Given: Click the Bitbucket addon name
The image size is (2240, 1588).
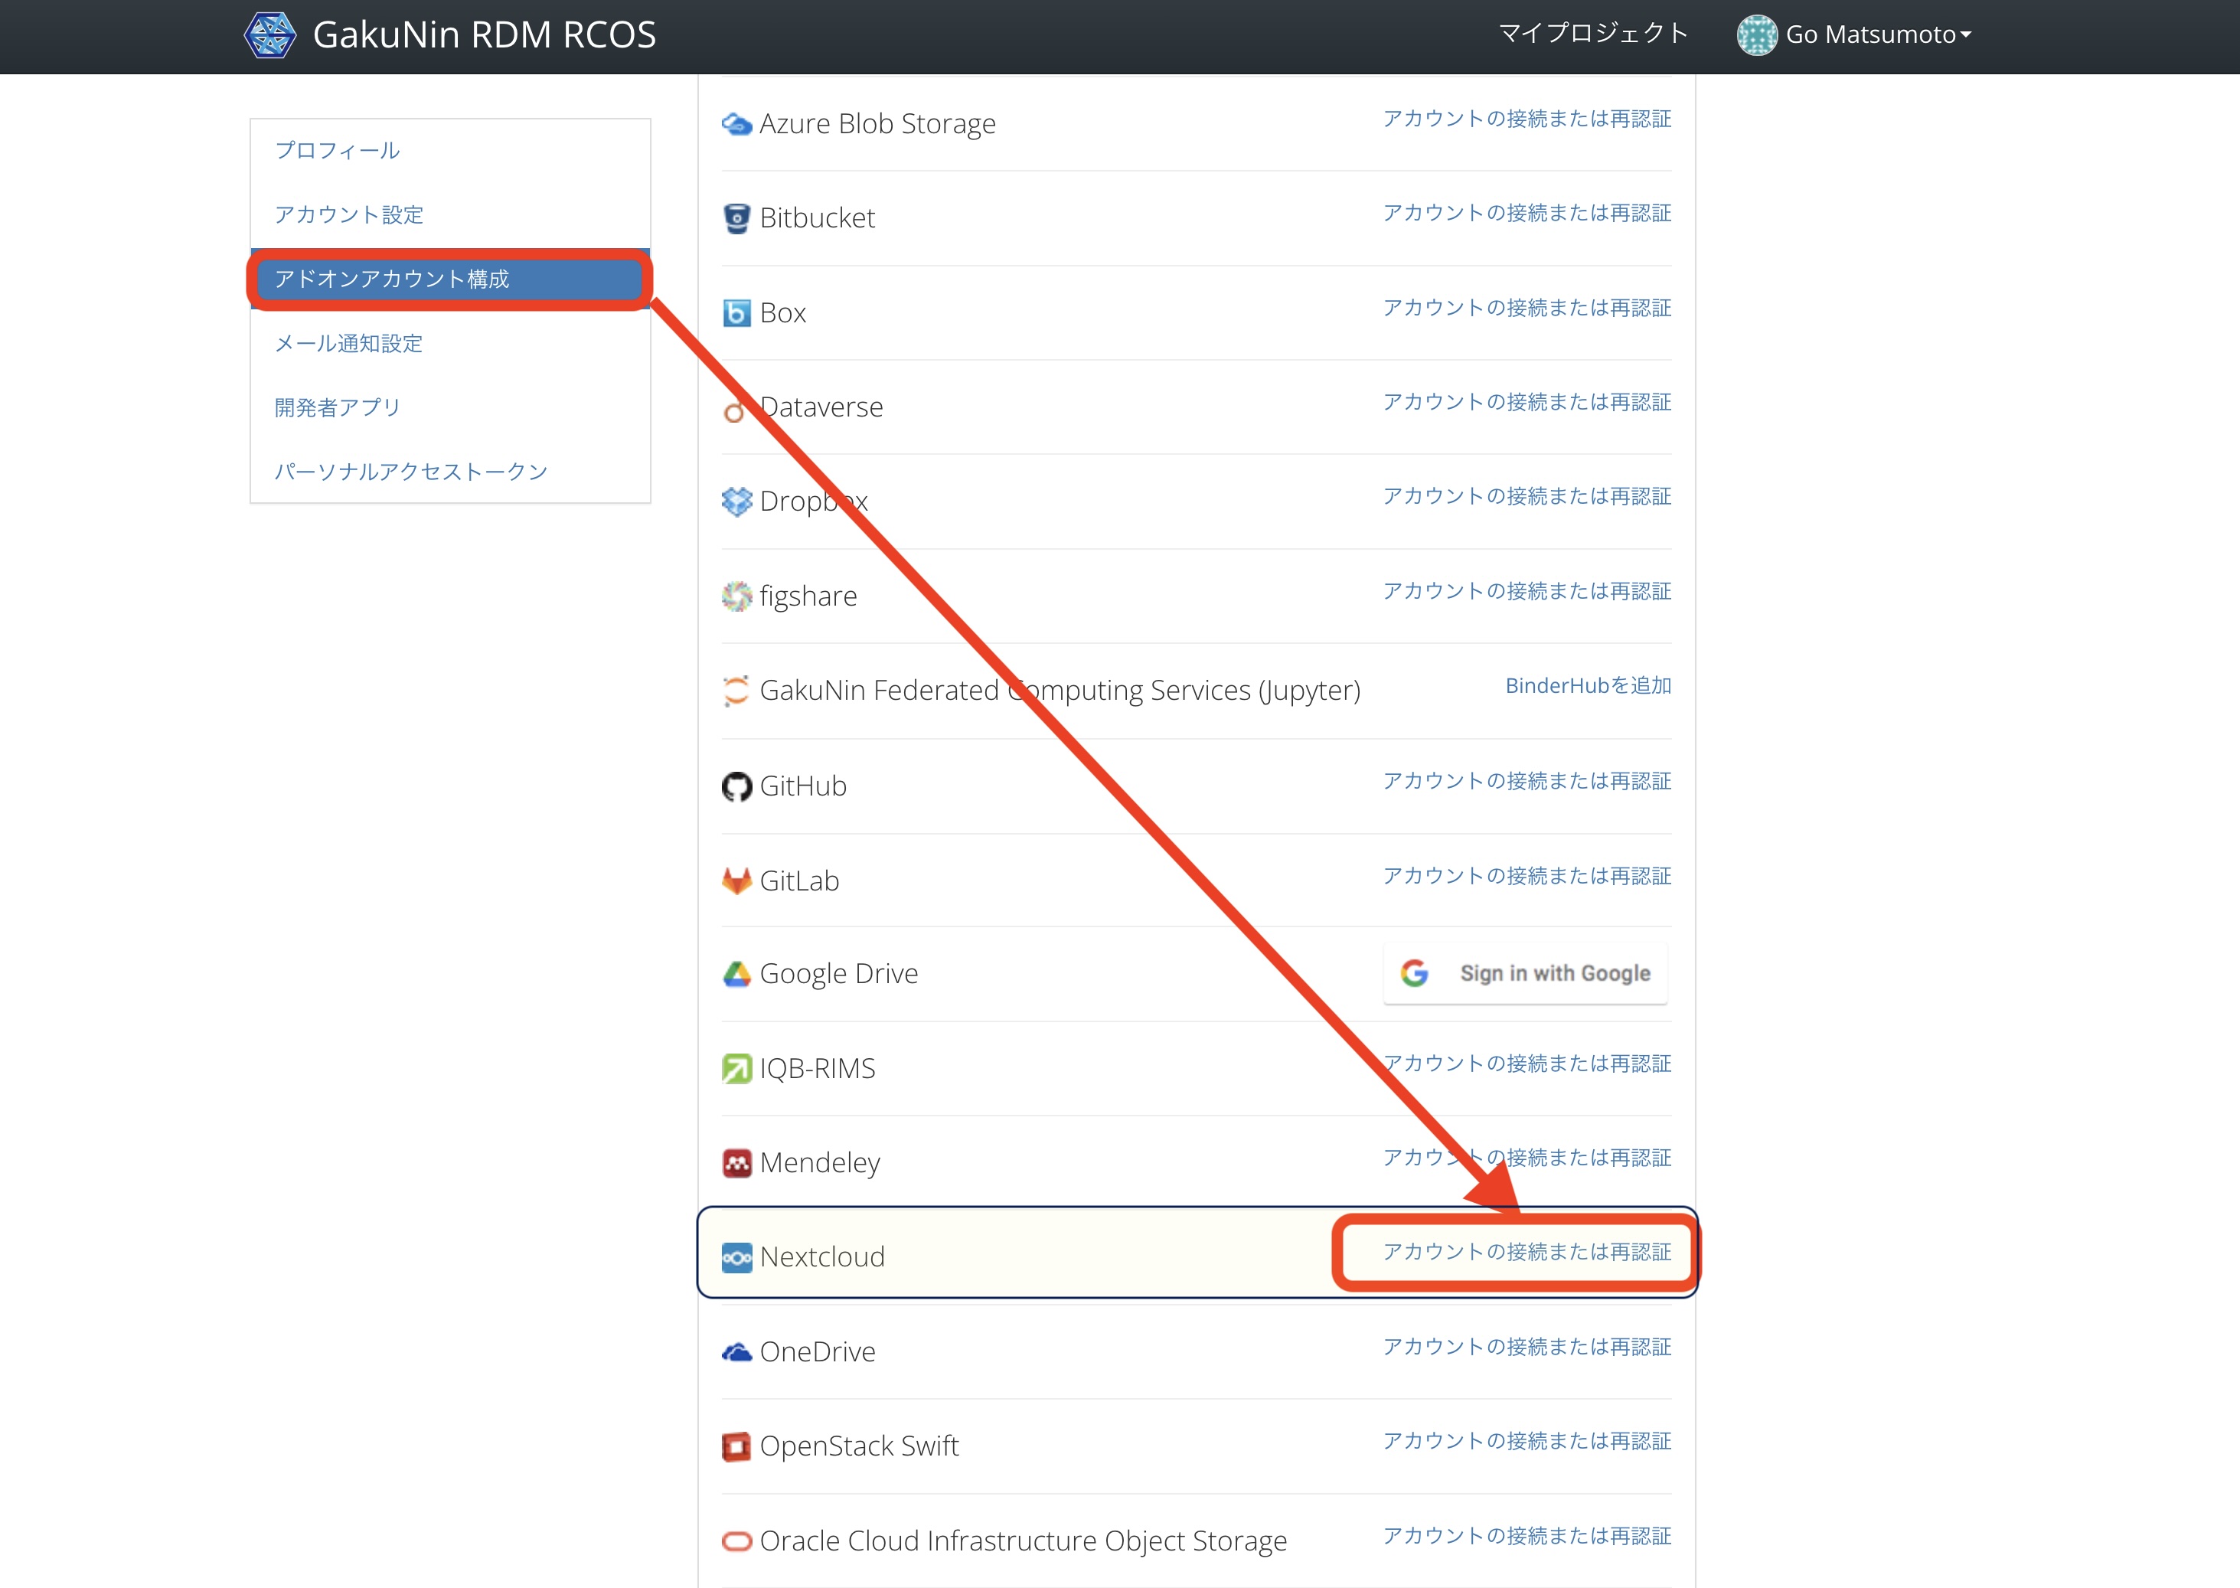Looking at the screenshot, I should (818, 218).
